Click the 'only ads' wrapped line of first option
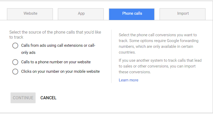The width and height of the screenshot is (213, 114). (x=28, y=53)
